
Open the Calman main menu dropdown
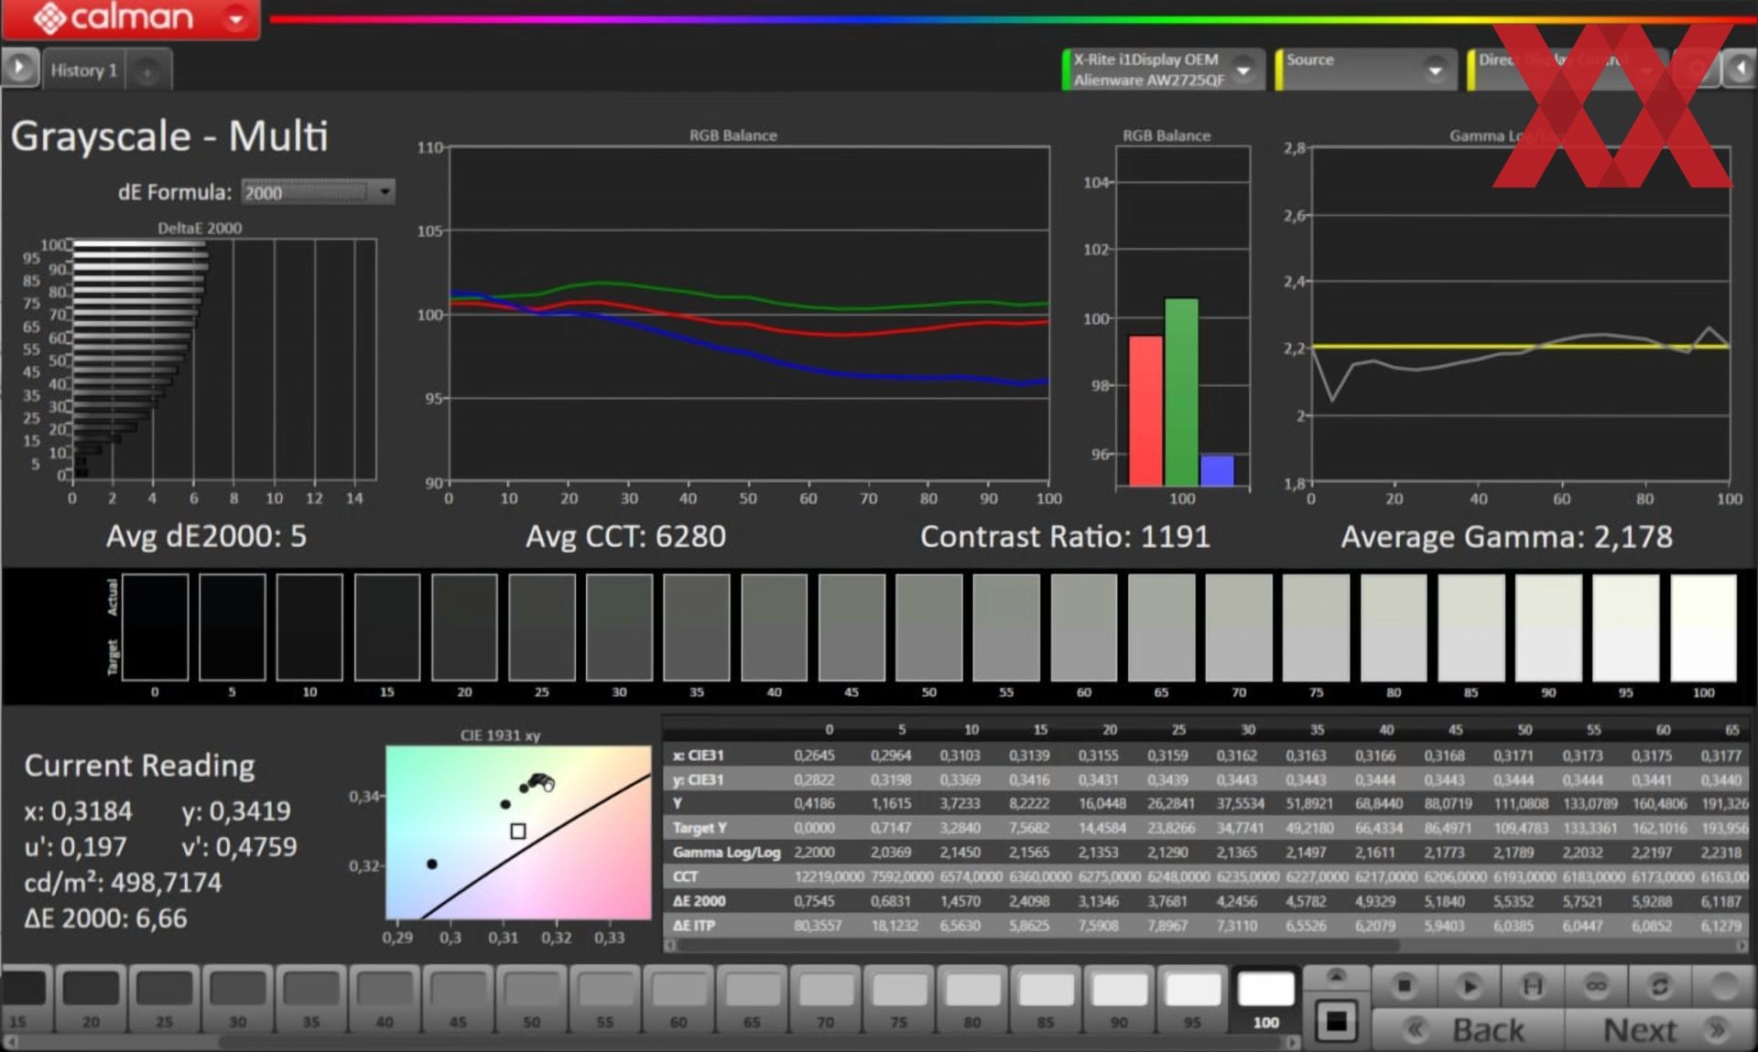tap(236, 18)
